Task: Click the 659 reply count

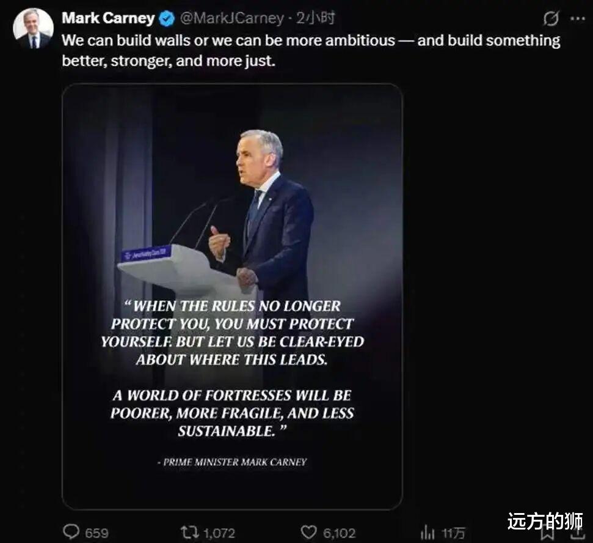Action: [96, 533]
